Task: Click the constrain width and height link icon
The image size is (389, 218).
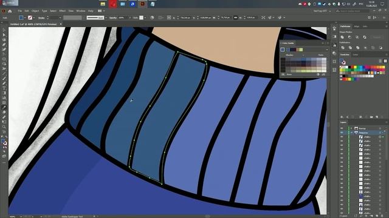Action: (235, 18)
